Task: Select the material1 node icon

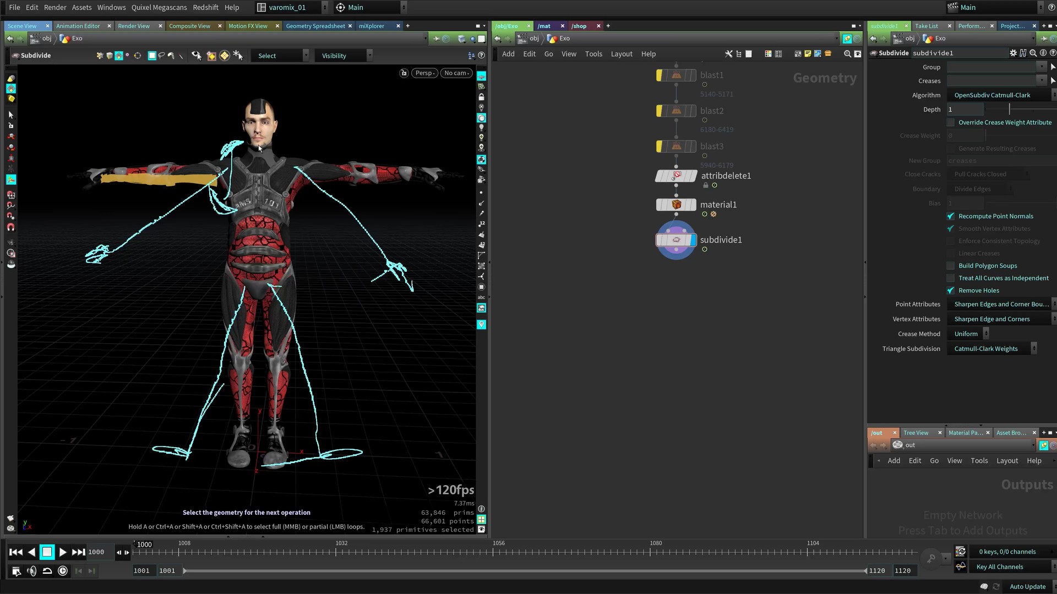Action: point(676,205)
